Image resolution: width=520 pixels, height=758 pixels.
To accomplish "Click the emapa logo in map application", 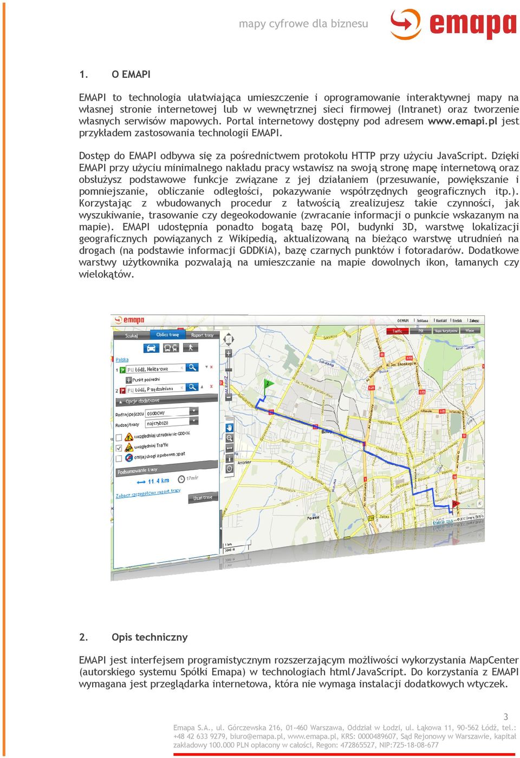I will click(x=129, y=320).
